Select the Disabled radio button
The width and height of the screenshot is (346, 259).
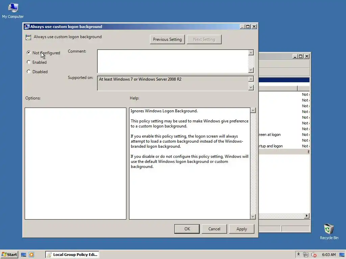pyautogui.click(x=28, y=71)
